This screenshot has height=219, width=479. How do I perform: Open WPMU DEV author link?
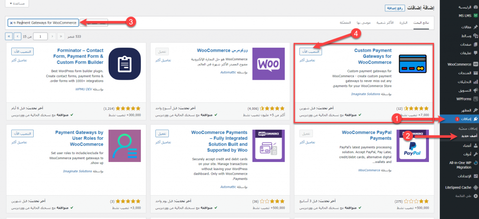coord(84,89)
